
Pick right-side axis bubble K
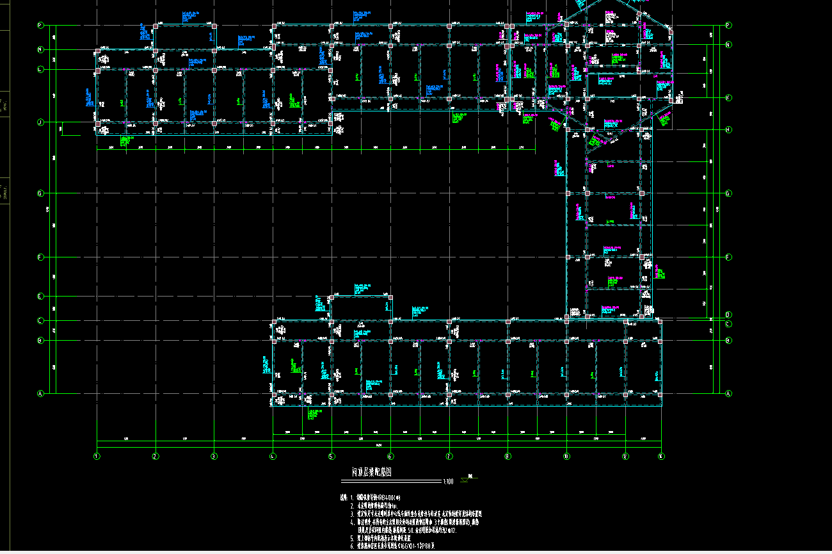[x=728, y=97]
